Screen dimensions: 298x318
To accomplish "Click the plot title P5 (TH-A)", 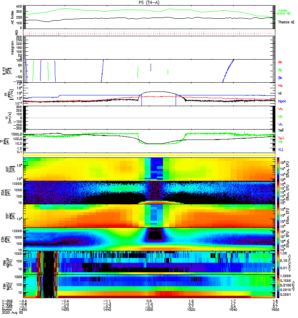I will click(149, 2).
